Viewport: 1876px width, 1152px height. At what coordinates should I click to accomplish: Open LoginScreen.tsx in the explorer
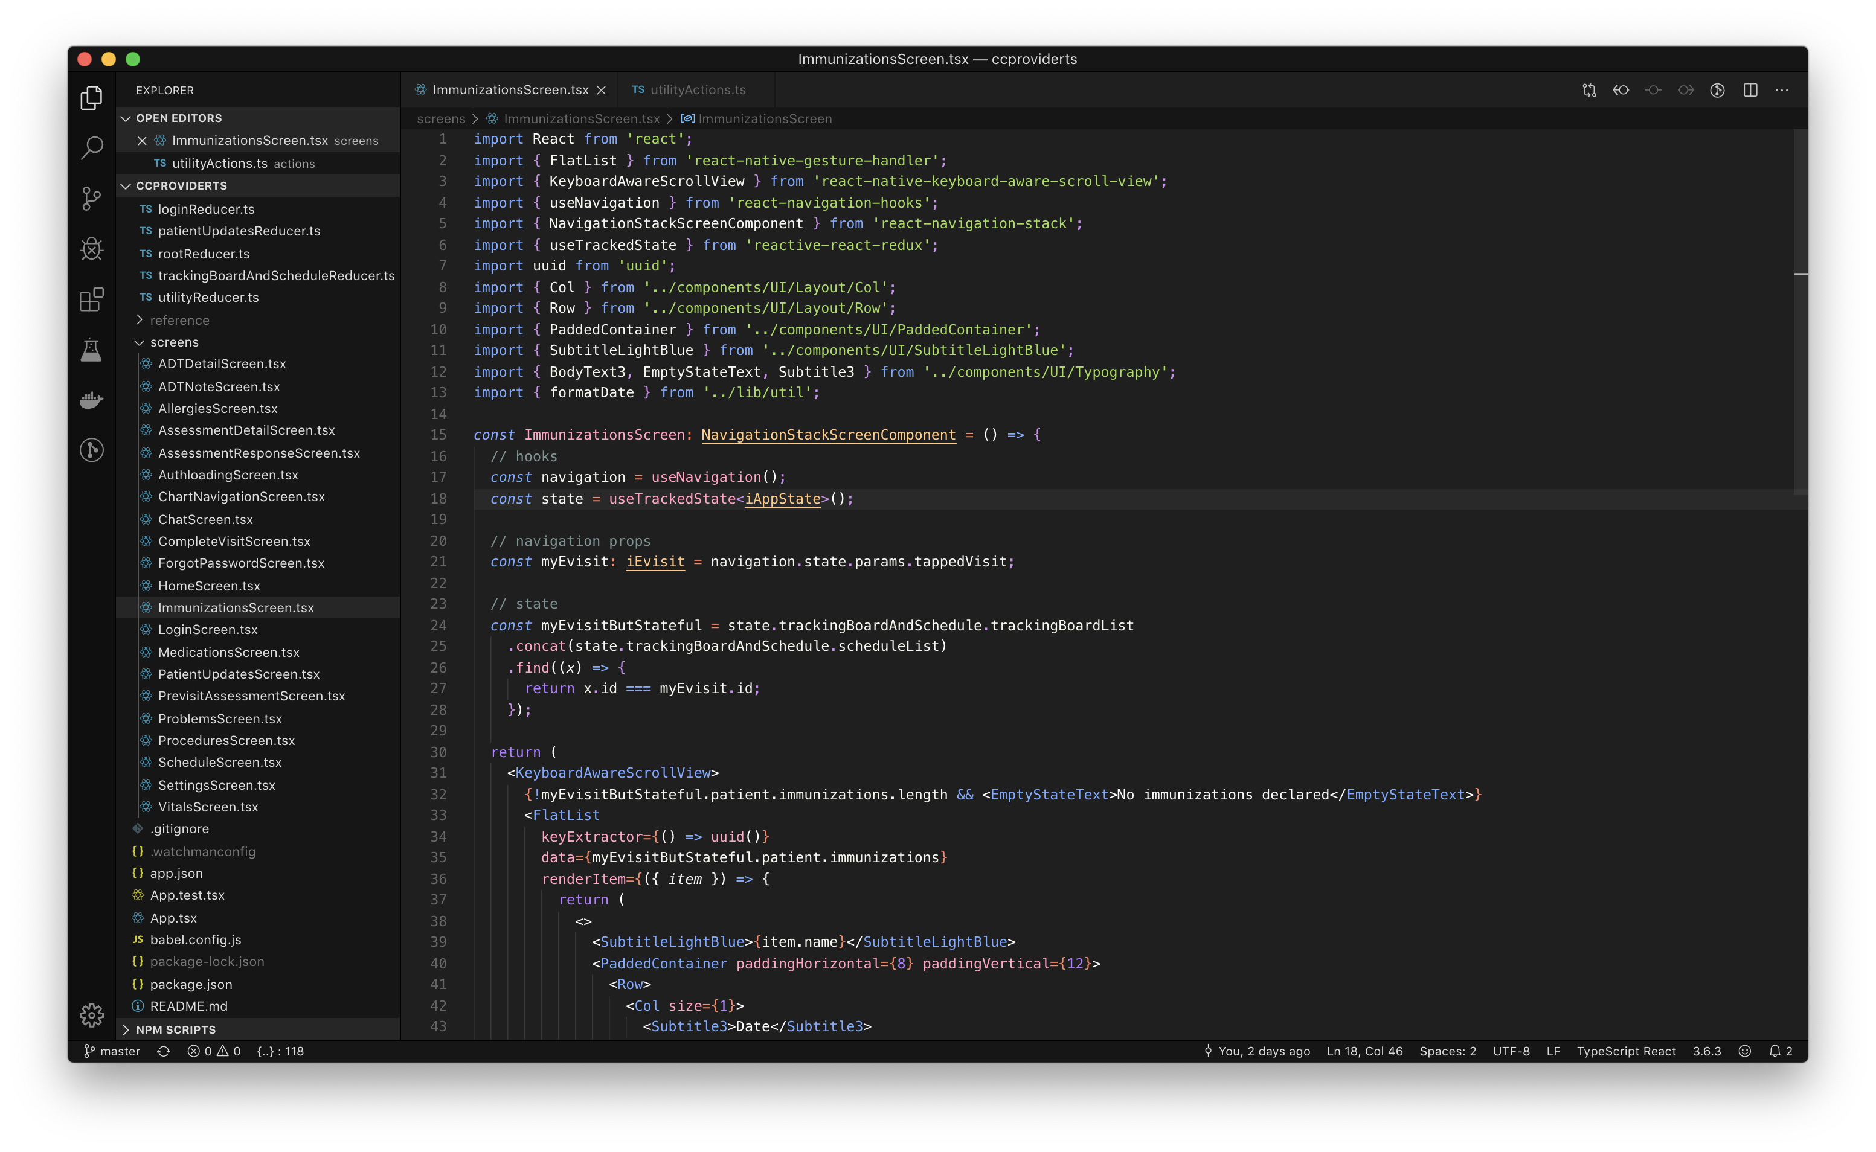point(207,629)
